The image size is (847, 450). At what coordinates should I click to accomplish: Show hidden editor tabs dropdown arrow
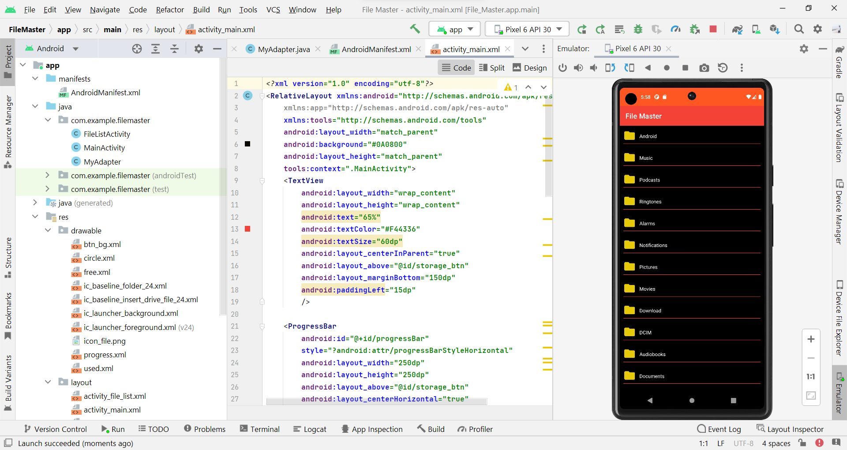coord(525,49)
